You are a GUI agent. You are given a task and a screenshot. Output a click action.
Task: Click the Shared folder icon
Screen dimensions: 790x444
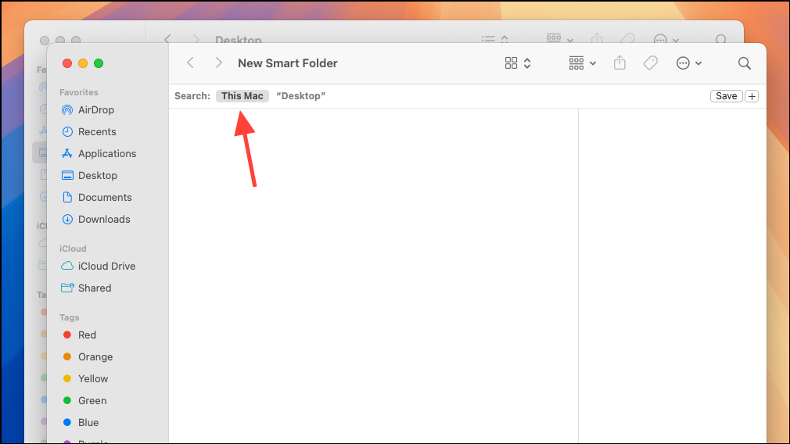pos(67,288)
